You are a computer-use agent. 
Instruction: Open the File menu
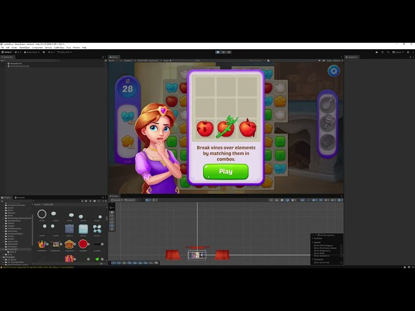point(3,47)
